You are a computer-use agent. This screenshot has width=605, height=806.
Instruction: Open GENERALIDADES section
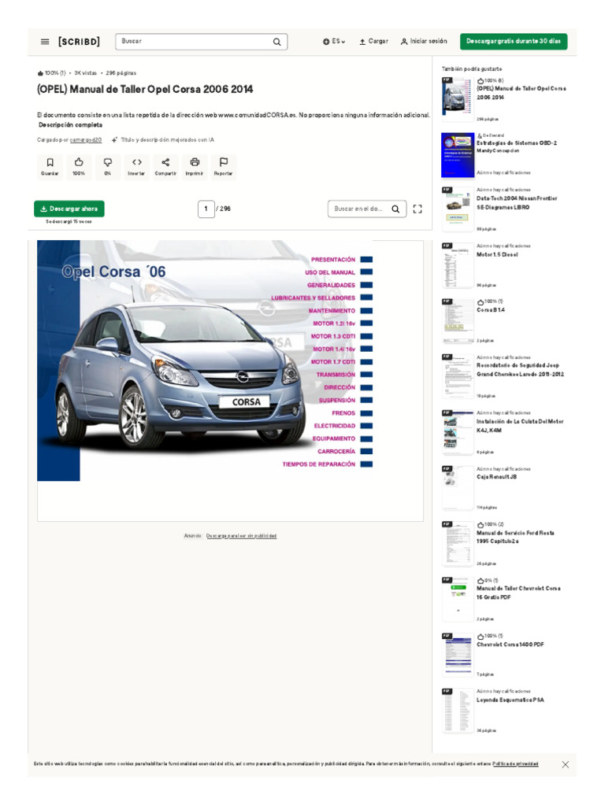coord(331,285)
